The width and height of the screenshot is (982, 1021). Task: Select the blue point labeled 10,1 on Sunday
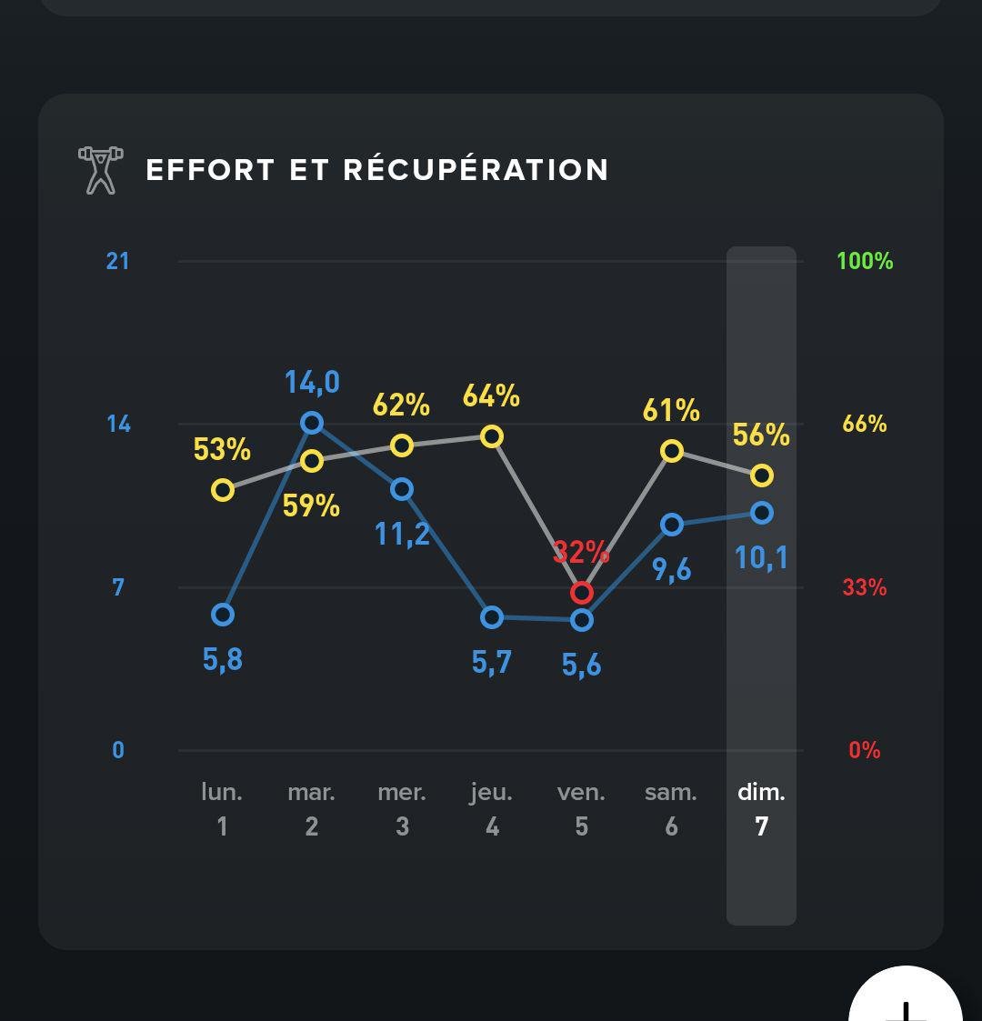pos(760,514)
